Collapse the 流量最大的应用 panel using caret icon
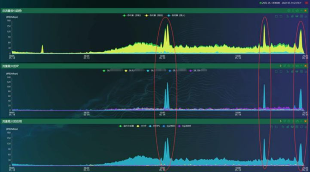Viewport: 310px width, 172px height. click(301, 121)
